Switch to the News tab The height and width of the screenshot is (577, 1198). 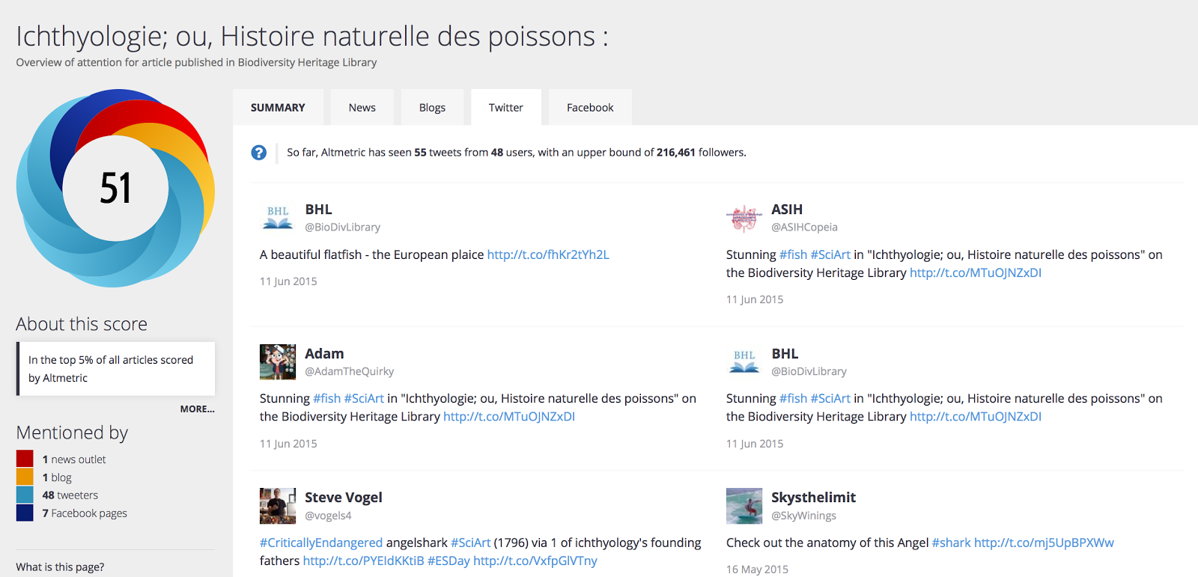tap(362, 108)
